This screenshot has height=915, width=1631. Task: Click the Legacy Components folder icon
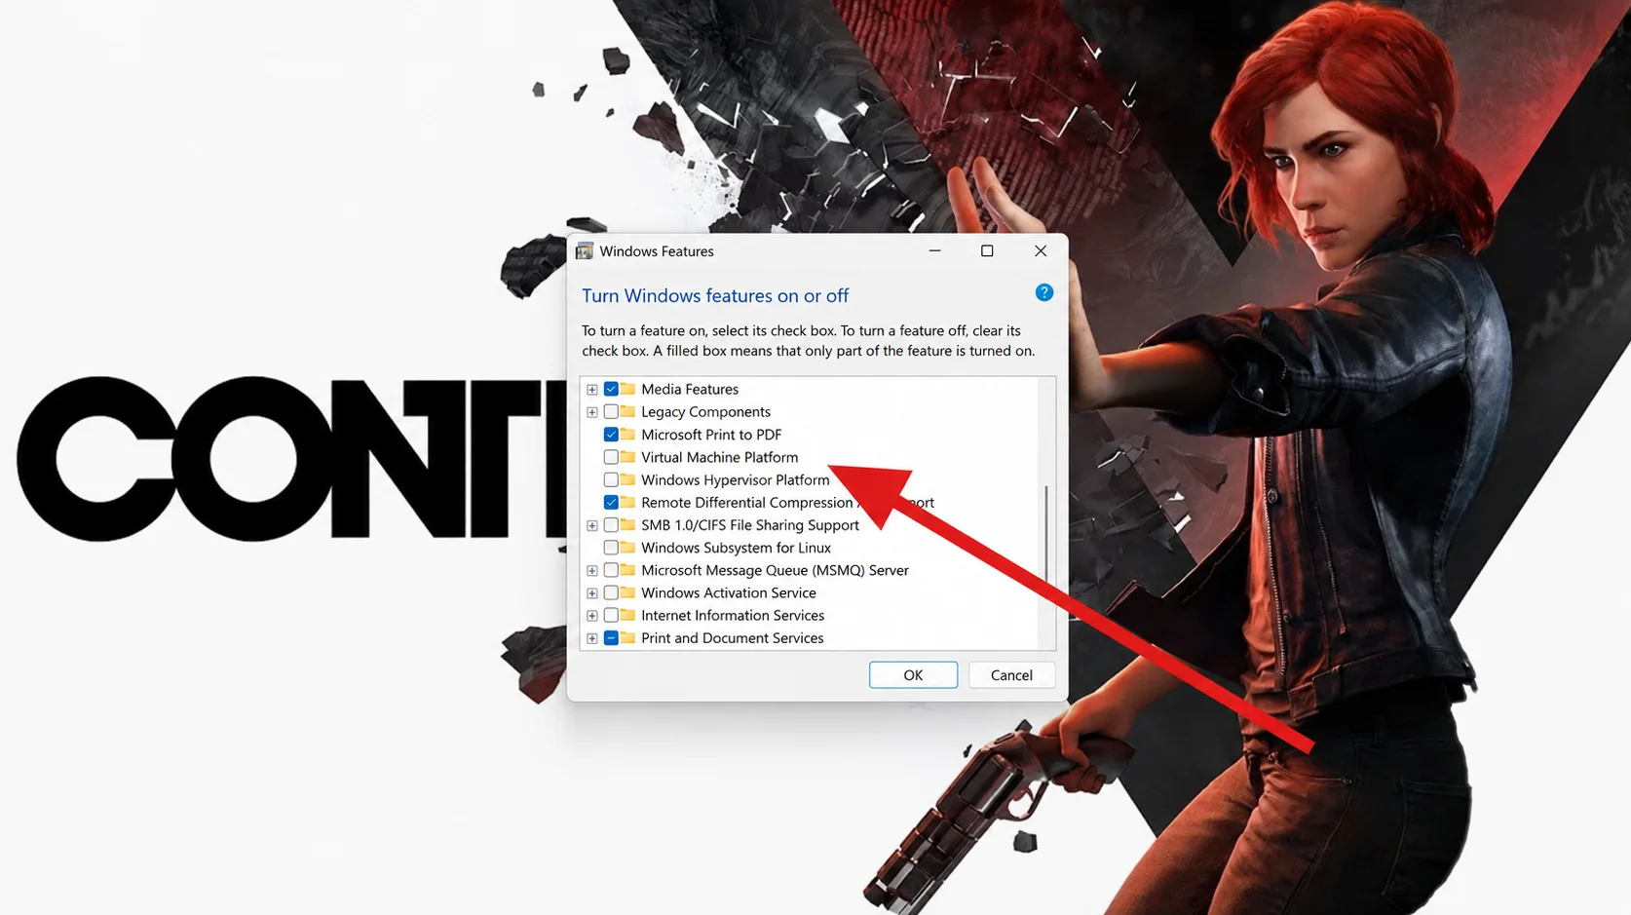tap(628, 411)
